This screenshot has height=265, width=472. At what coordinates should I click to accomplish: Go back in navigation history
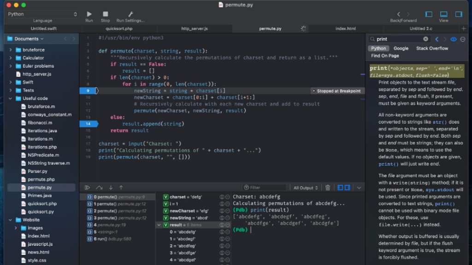click(x=399, y=14)
